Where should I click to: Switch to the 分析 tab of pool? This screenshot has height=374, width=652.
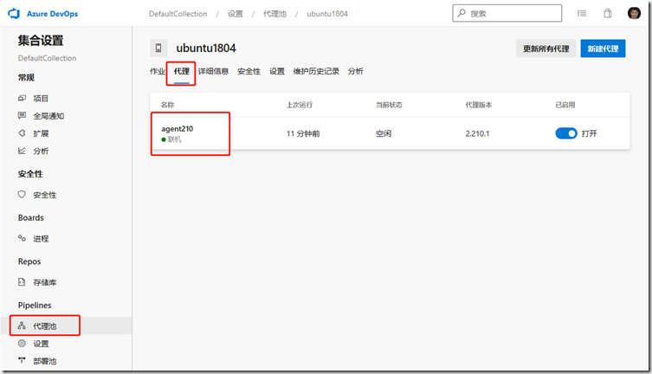point(356,72)
